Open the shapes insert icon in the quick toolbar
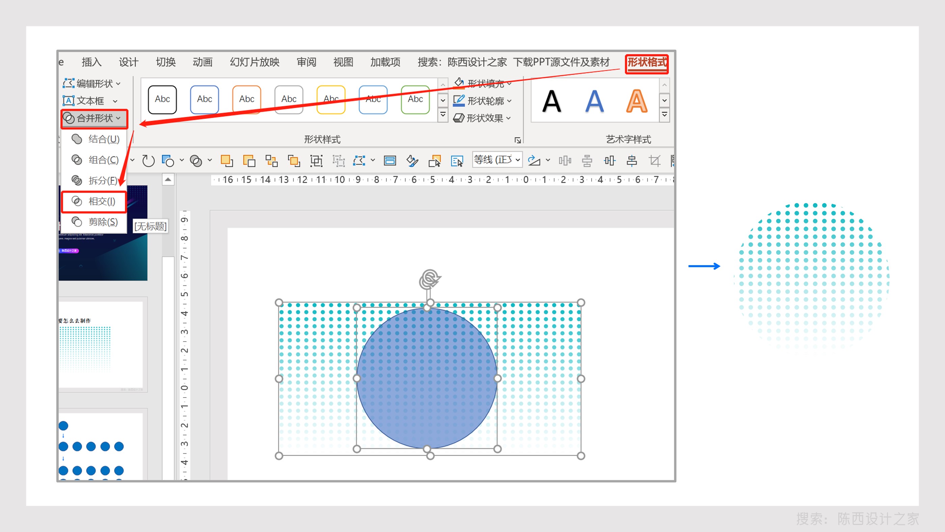945x532 pixels. pos(168,161)
